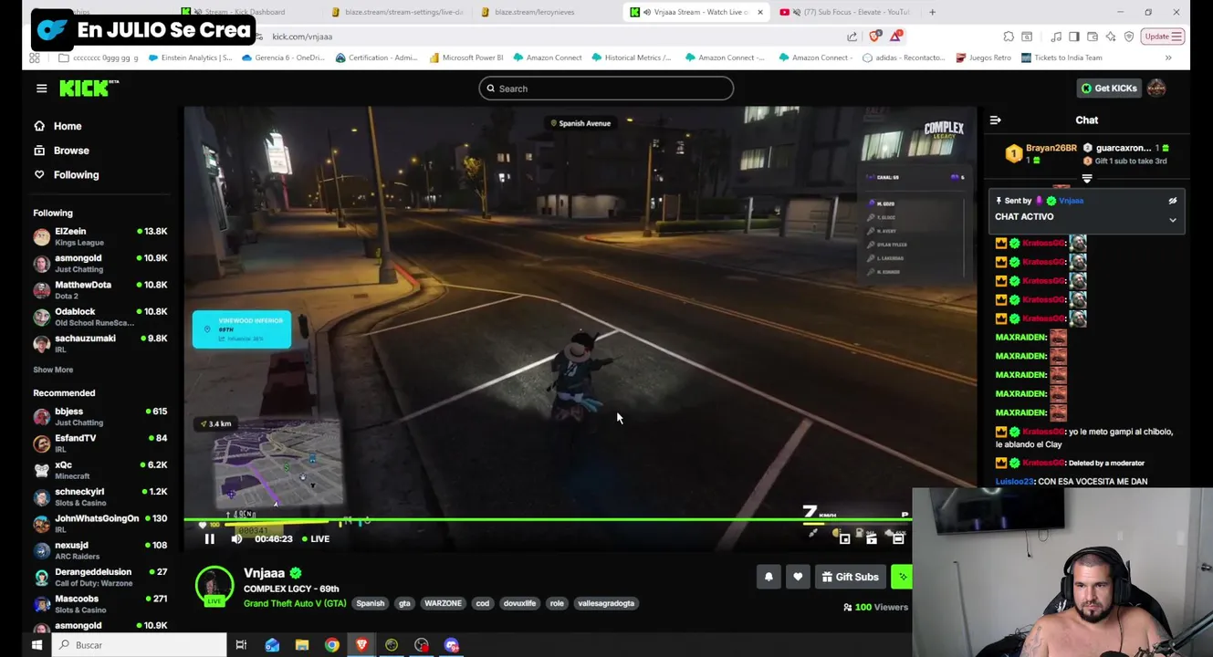Enable the mini player mode icon

(x=845, y=539)
